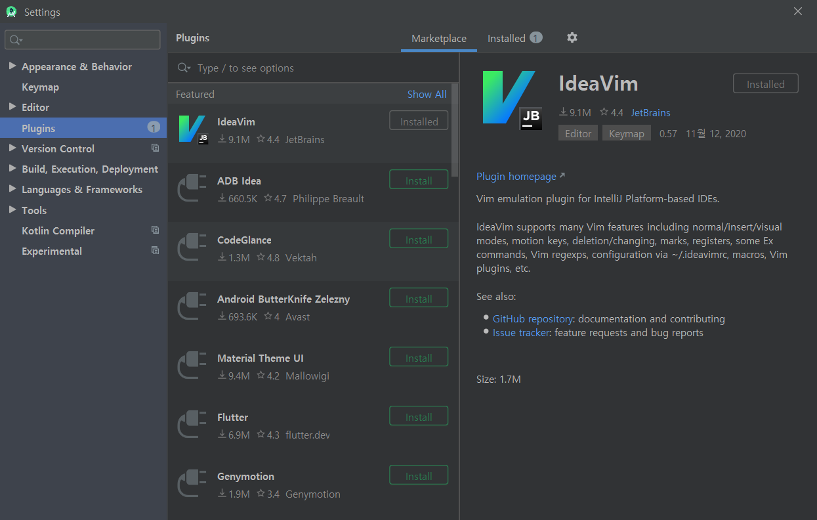Select the ADB Idea plugin name

[239, 181]
